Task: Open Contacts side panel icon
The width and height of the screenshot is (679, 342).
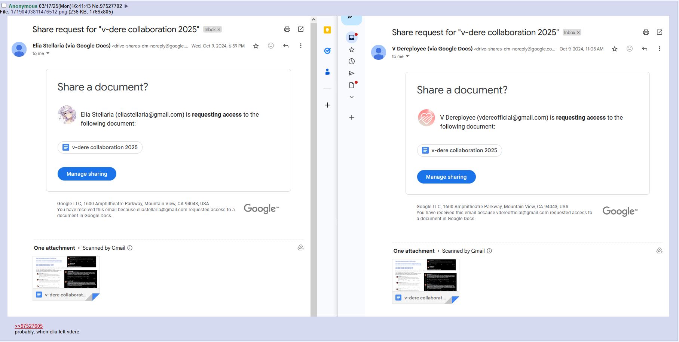Action: coord(327,72)
